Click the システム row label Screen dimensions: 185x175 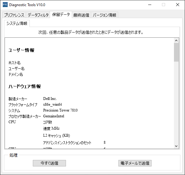14,111
